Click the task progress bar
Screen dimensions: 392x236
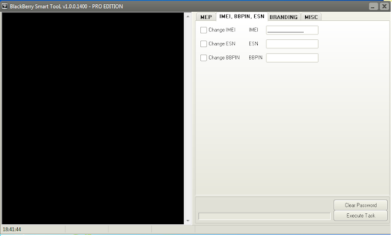tap(265, 216)
